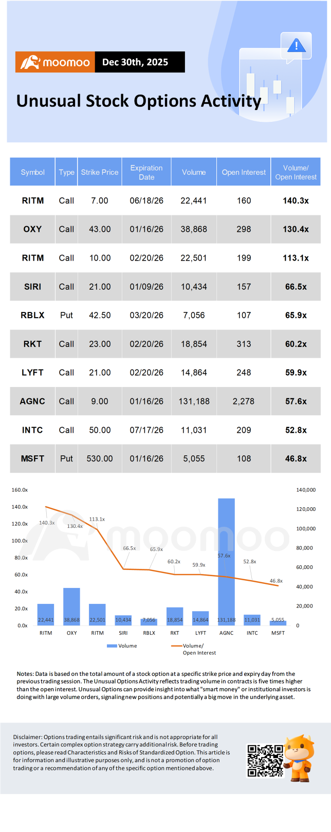Click the Open Interest column header
This screenshot has height=832, width=331.
click(x=244, y=172)
